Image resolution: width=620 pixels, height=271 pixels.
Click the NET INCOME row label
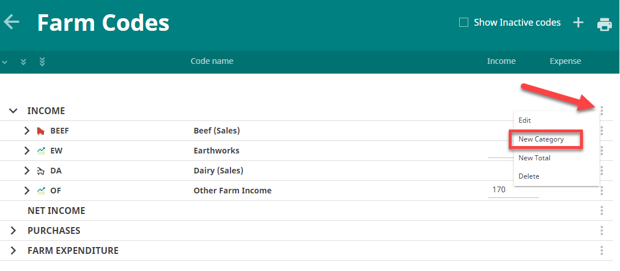coord(56,211)
